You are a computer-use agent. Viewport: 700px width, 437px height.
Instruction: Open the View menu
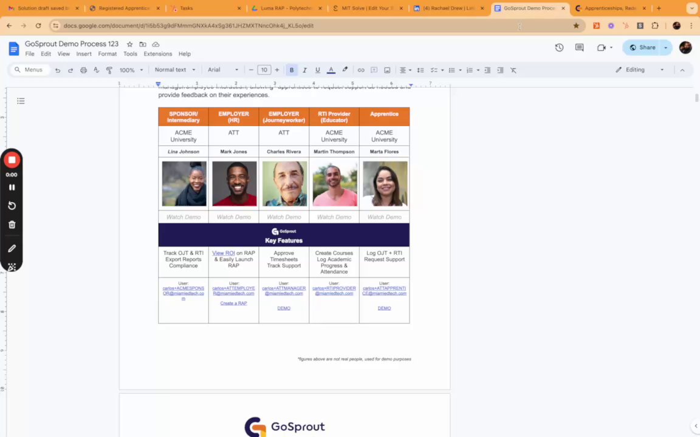click(63, 54)
